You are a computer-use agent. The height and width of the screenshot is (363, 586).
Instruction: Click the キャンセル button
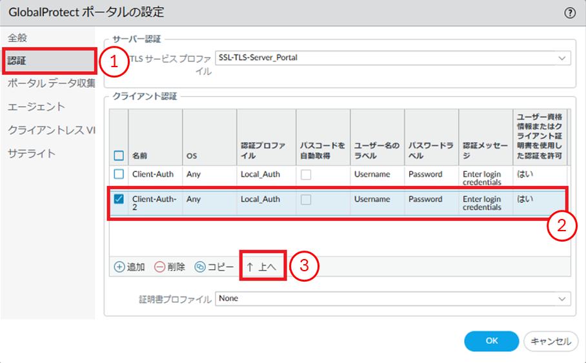coord(551,341)
